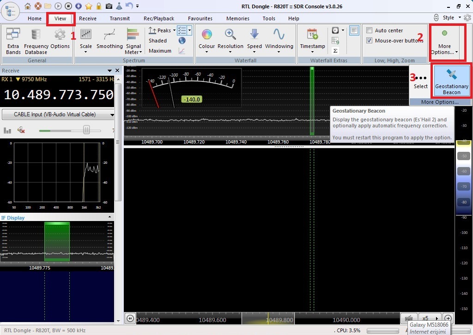This screenshot has height=335, width=473.
Task: Open the Frequency Database
Action: [36, 40]
